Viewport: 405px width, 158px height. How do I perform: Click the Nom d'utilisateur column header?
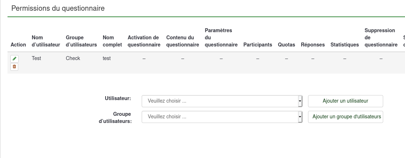coord(45,41)
